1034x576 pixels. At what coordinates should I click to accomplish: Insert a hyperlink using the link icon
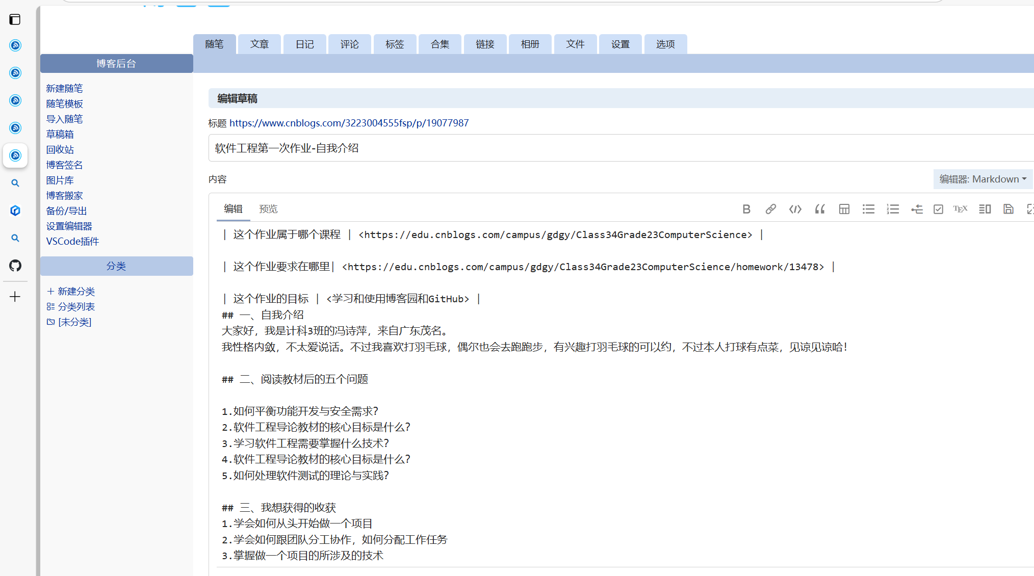tap(770, 209)
